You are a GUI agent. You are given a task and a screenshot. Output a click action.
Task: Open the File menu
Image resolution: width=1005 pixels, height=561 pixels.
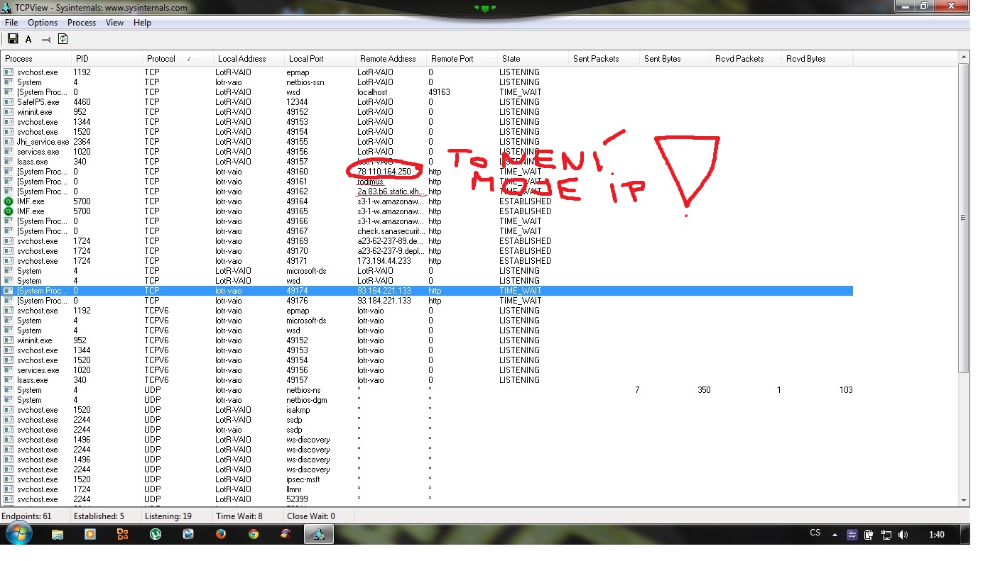pos(11,23)
